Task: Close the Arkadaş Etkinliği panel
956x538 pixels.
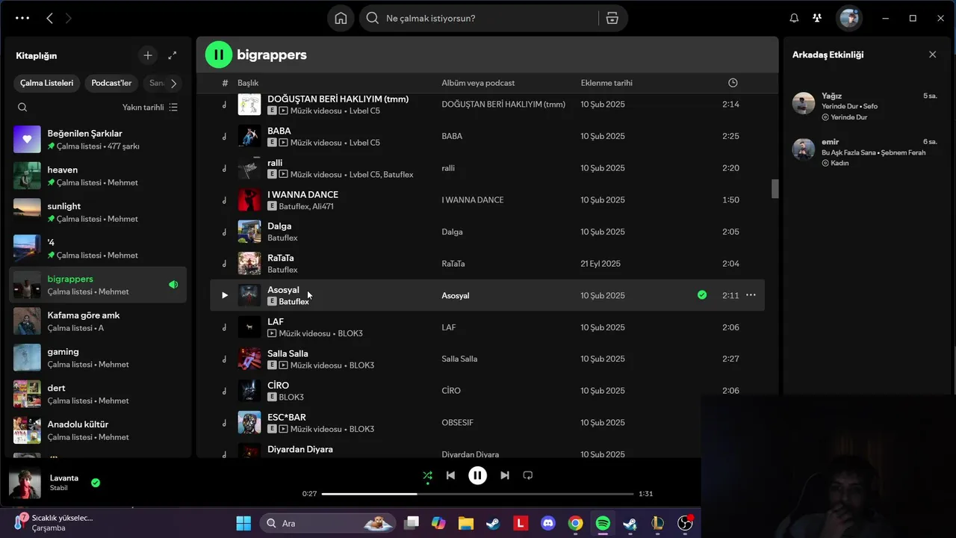Action: [x=932, y=55]
